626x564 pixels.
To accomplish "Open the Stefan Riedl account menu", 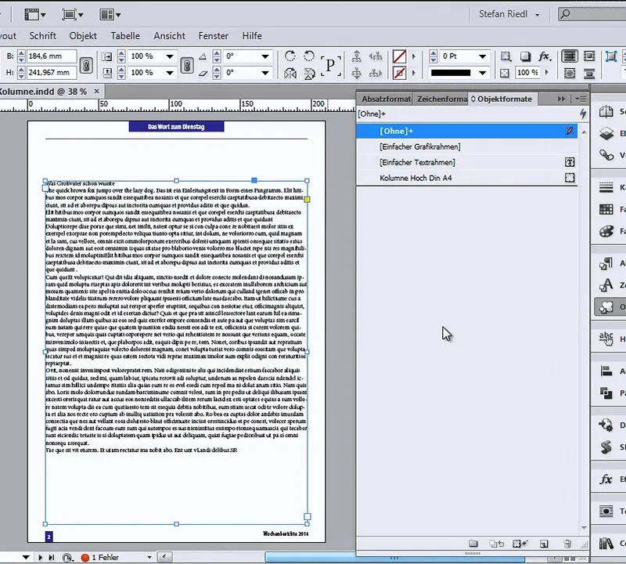I will (x=505, y=13).
